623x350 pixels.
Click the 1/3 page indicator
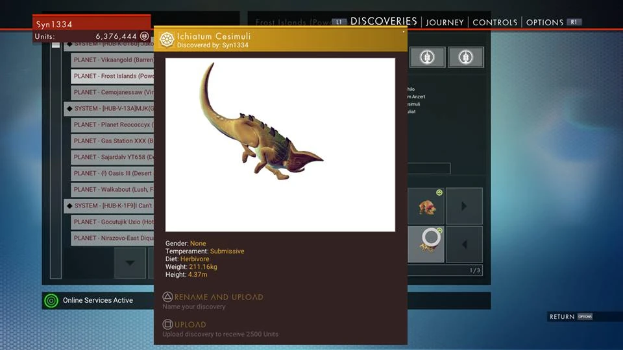tap(475, 271)
